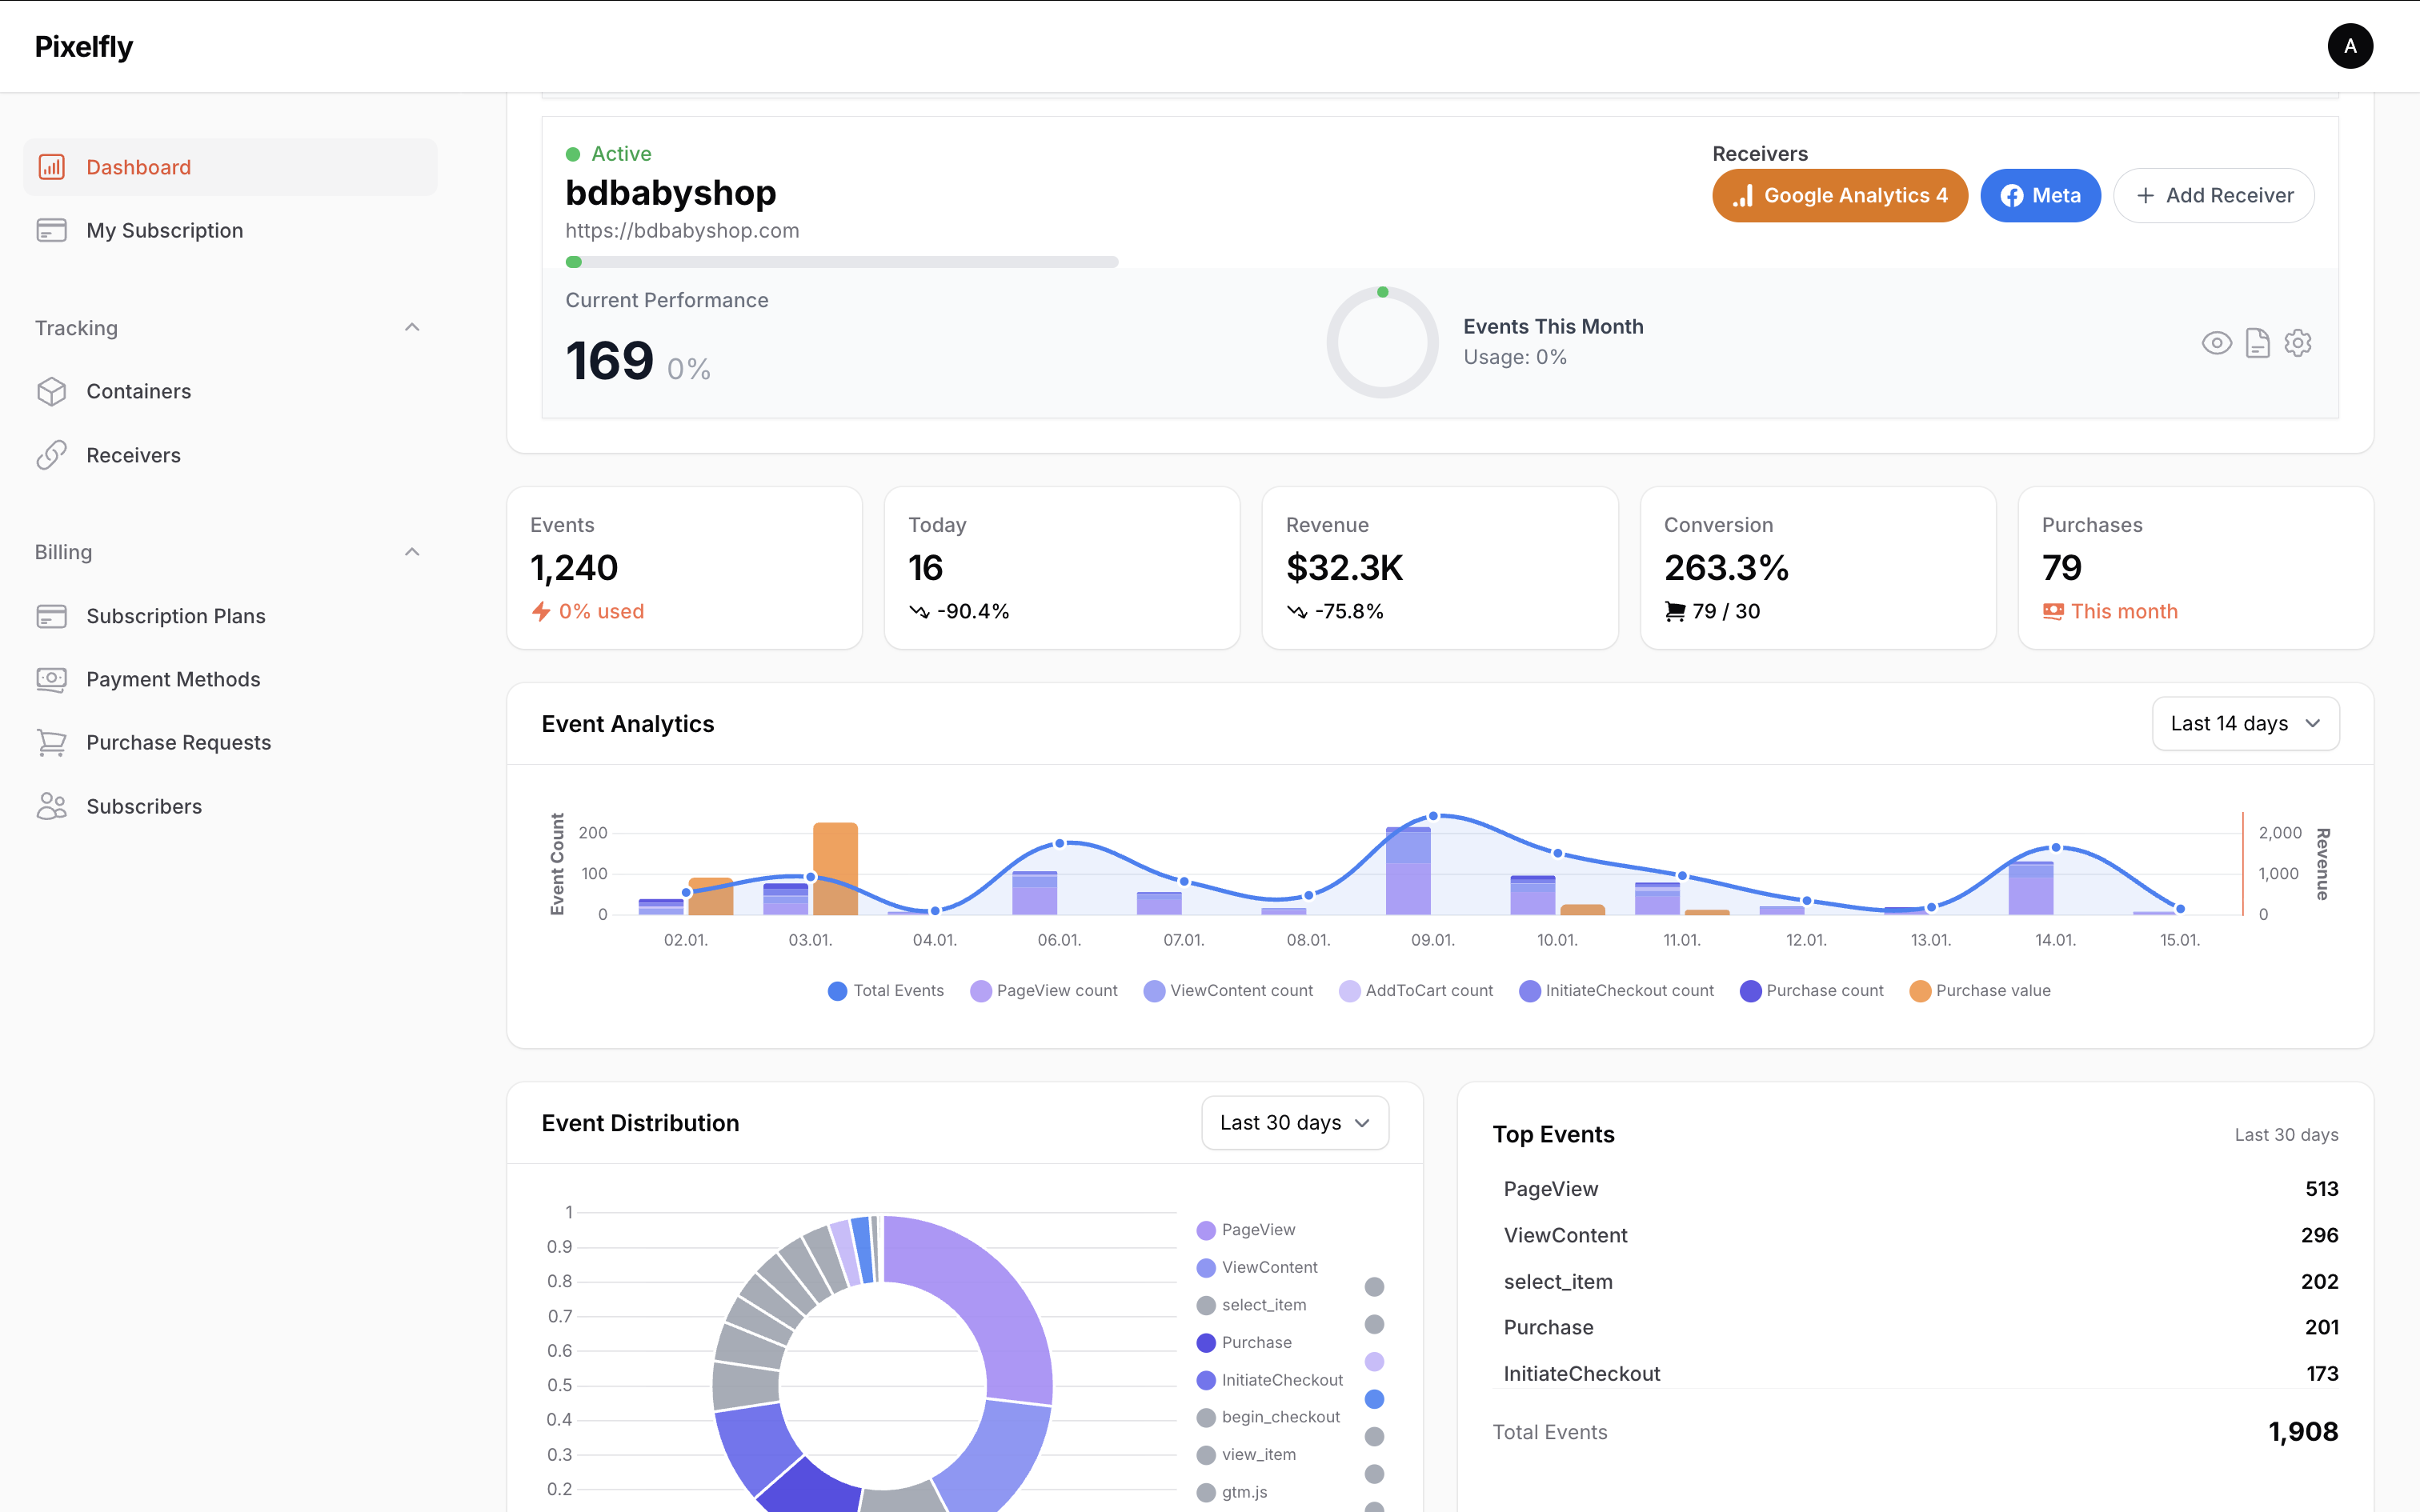Click the Payment Methods icon

(51, 679)
